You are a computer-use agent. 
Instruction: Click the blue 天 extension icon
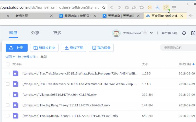158,8
